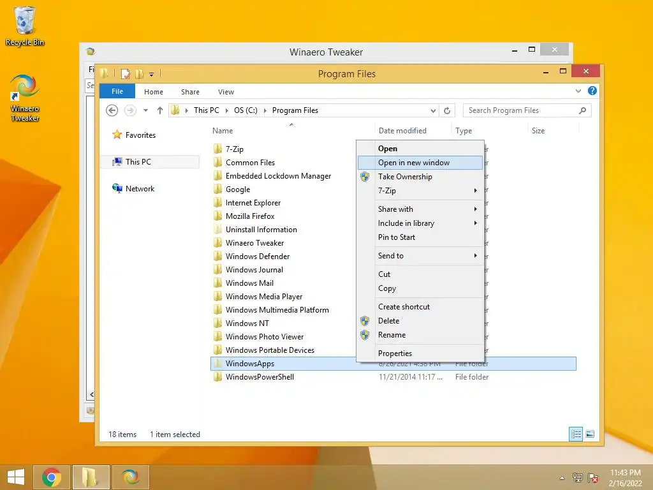Choose Open in new window
653x490 pixels.
(420, 163)
